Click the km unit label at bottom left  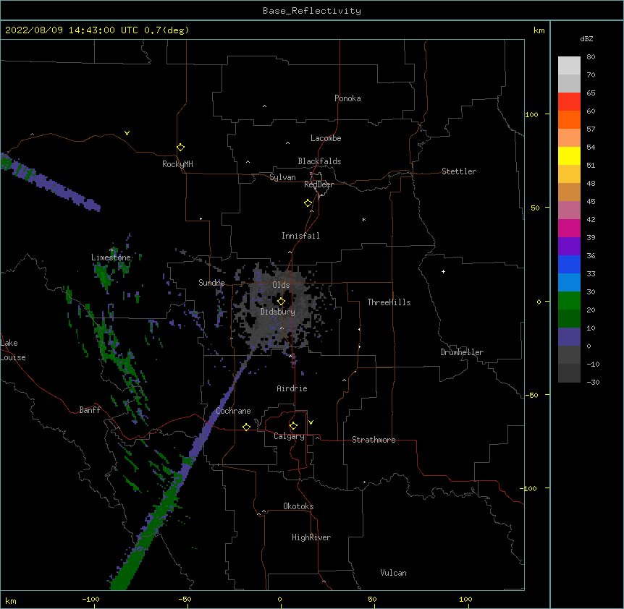pyautogui.click(x=10, y=601)
